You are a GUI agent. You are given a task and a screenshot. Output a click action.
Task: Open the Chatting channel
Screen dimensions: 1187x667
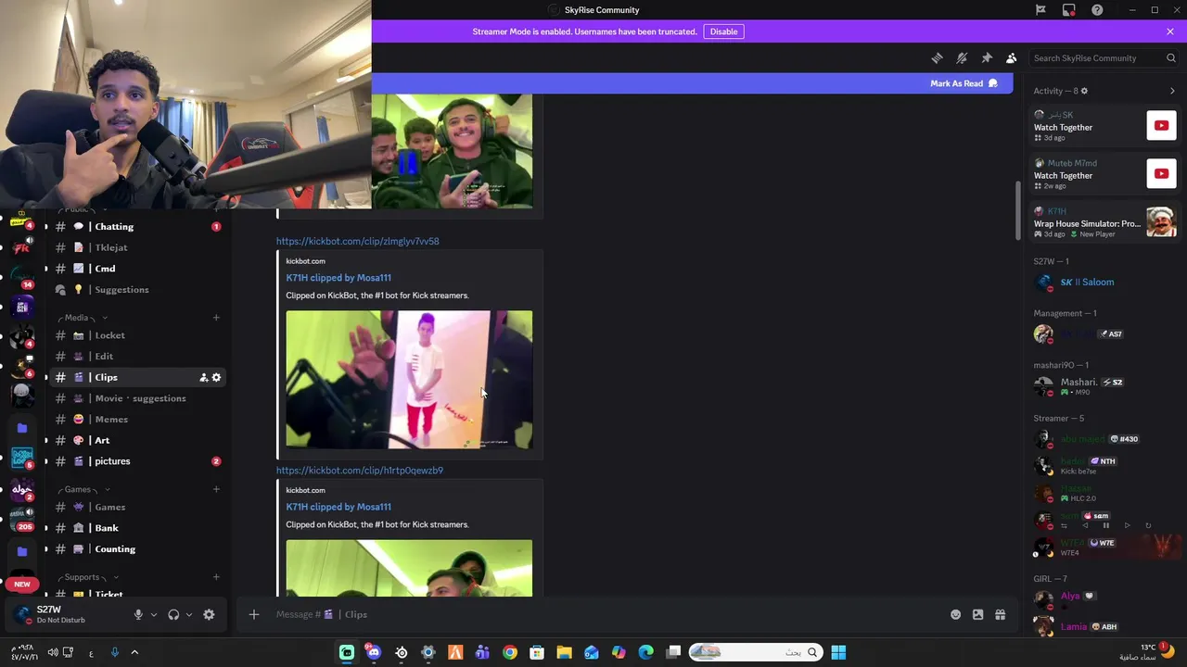click(137, 226)
